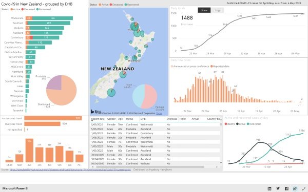Open the share/embed icon
This screenshot has height=192, width=308.
[x=295, y=188]
